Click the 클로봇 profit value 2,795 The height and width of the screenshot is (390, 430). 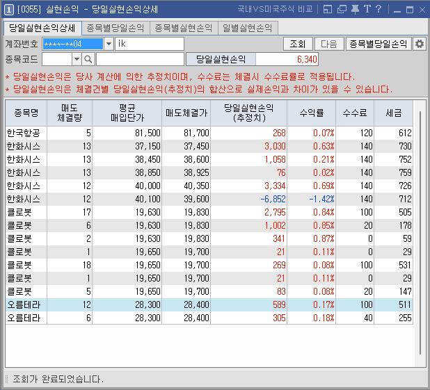pyautogui.click(x=275, y=212)
